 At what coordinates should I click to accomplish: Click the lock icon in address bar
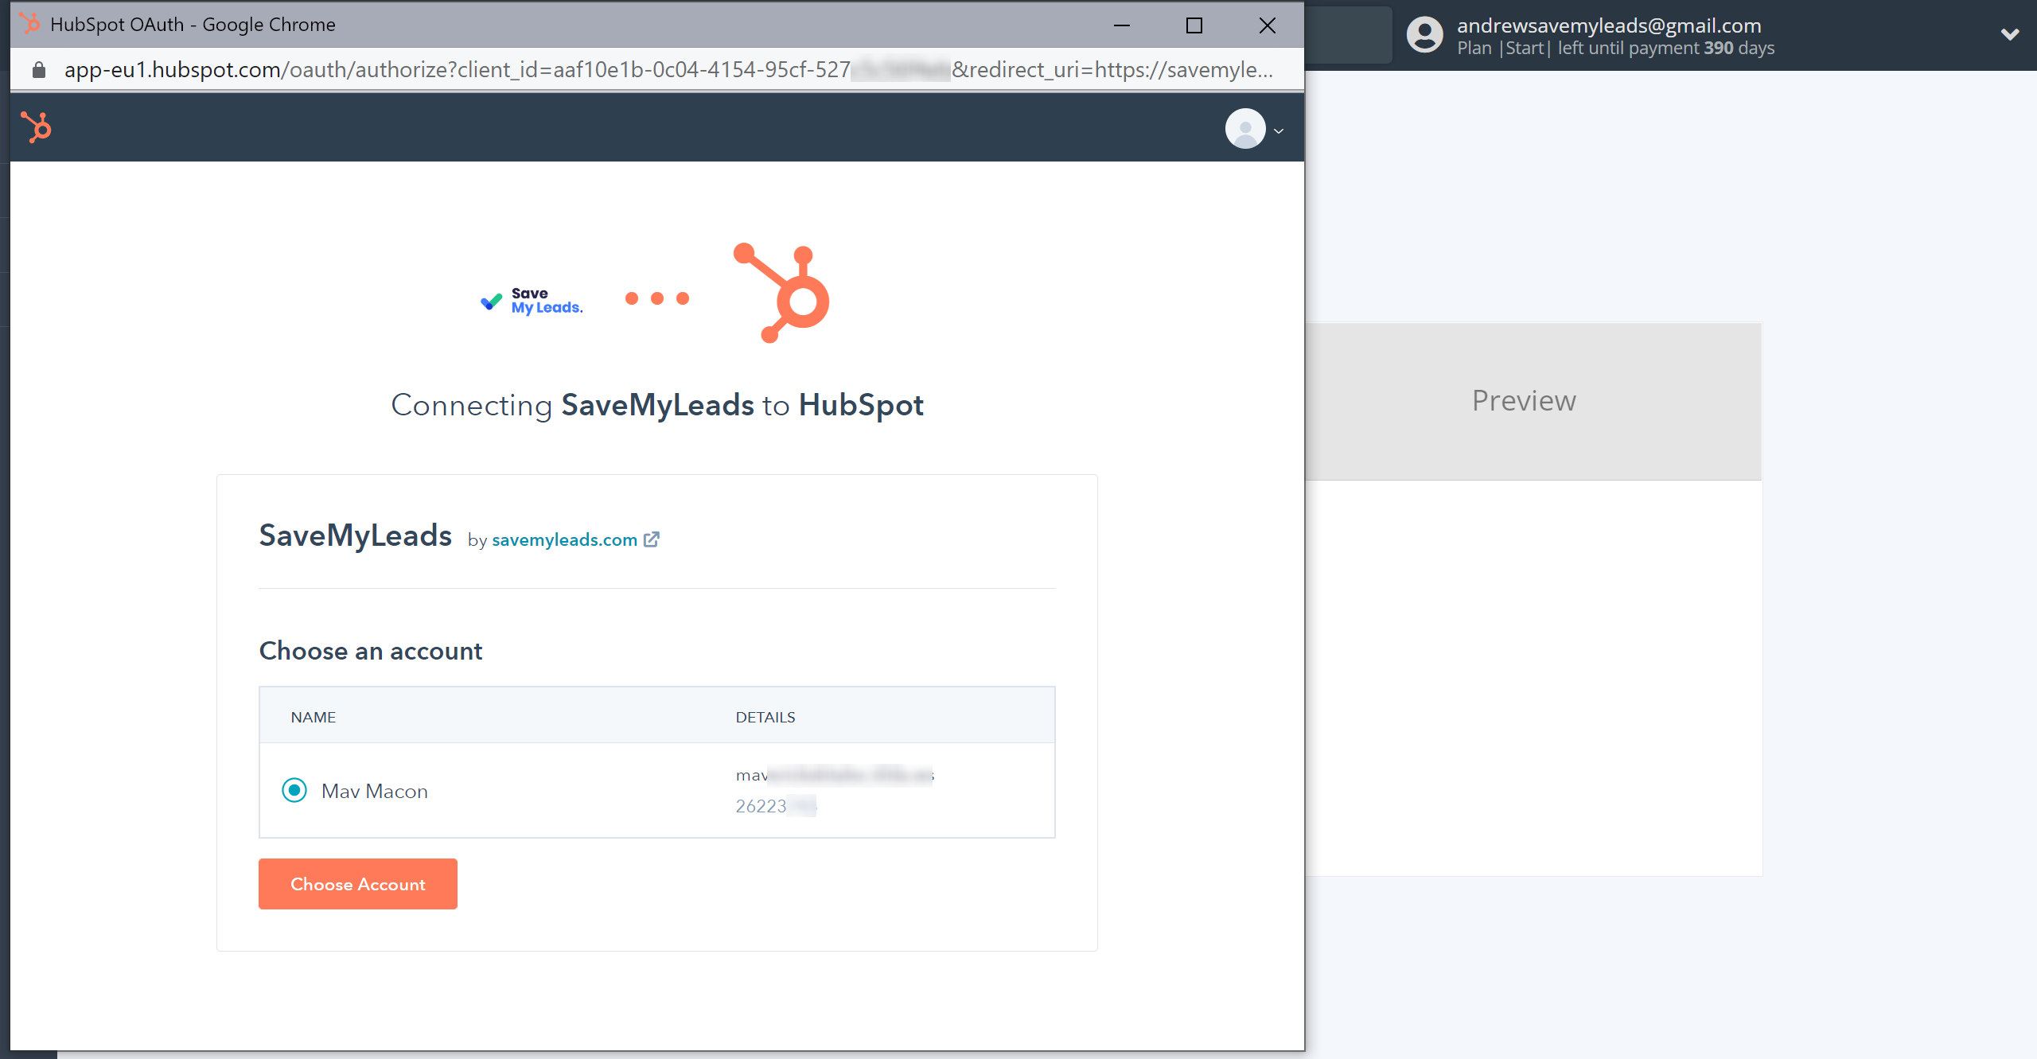[38, 70]
